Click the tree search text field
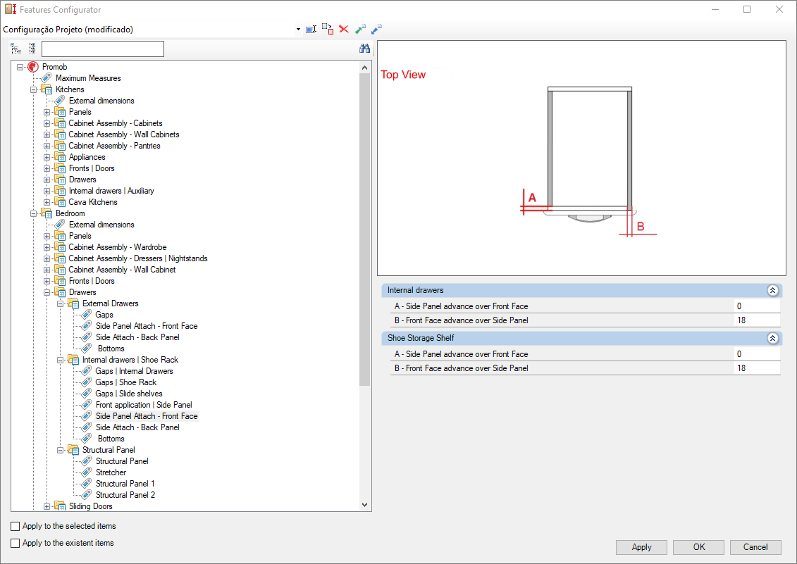Image resolution: width=797 pixels, height=564 pixels. (103, 49)
